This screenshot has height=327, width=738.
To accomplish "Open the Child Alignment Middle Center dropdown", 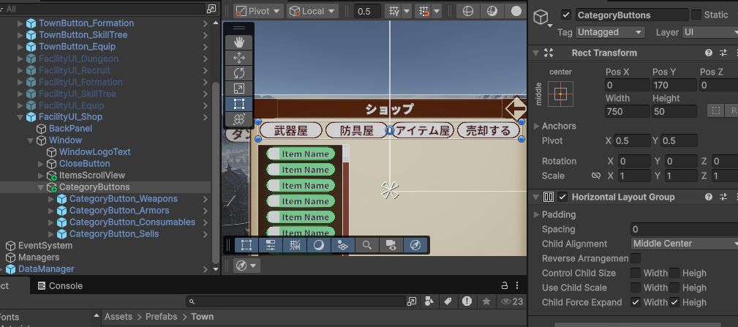I will tap(684, 244).
